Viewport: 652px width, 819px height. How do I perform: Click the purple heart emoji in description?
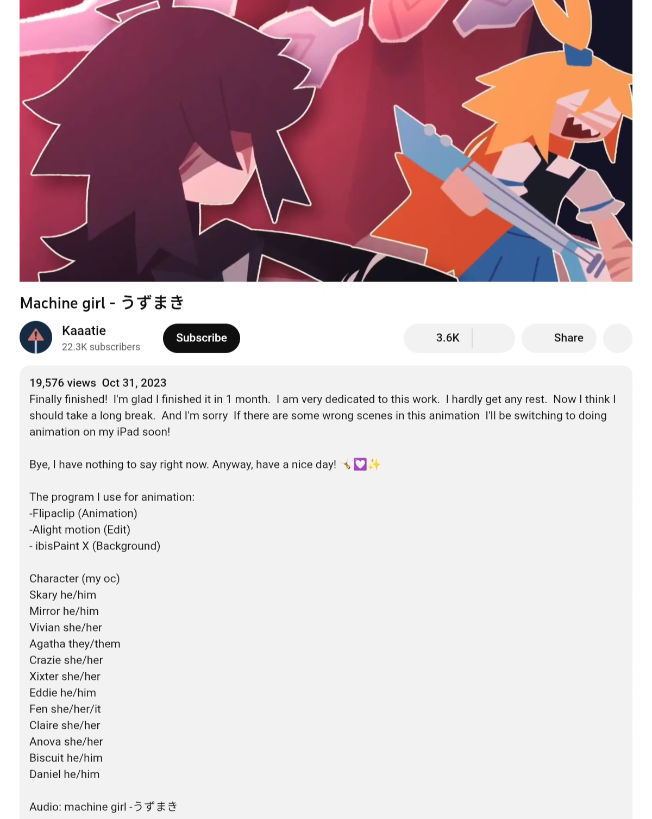pyautogui.click(x=360, y=464)
